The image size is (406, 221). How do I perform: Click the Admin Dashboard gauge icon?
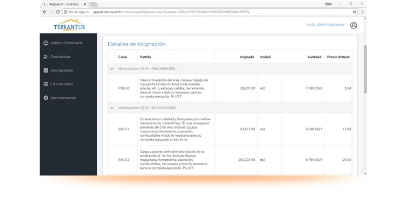46,43
